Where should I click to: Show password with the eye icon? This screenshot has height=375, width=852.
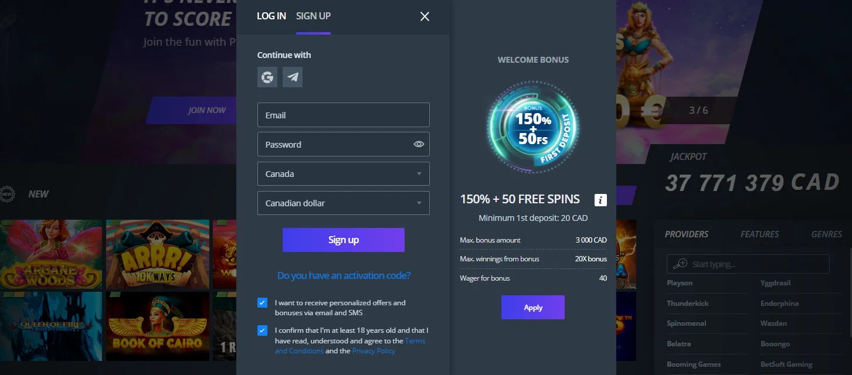[419, 144]
